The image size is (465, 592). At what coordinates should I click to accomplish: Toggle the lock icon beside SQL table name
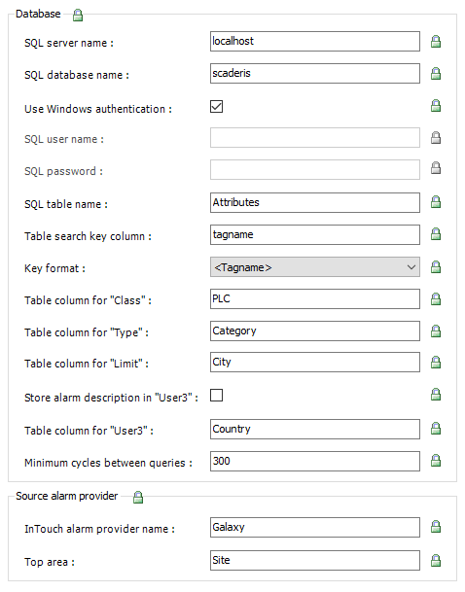(436, 202)
